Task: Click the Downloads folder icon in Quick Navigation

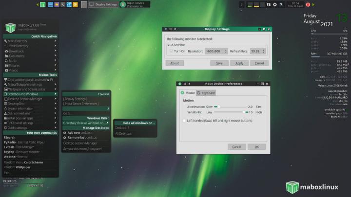Action: tap(6, 51)
